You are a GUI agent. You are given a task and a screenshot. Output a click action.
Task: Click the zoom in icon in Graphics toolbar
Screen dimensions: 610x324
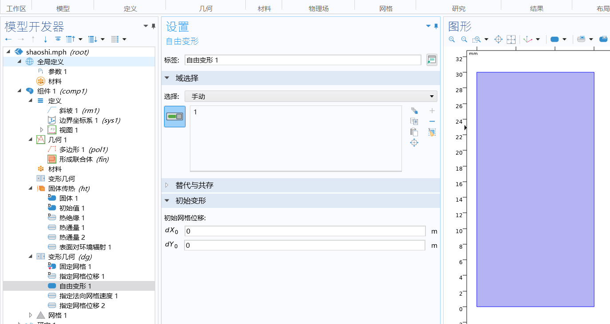click(452, 39)
